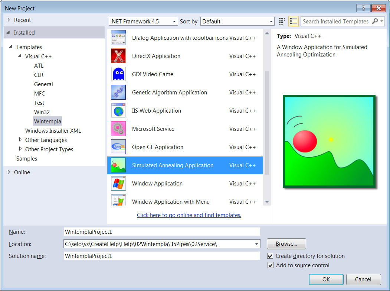Select 'GDI Video Game' template name
The image size is (390, 291).
153,74
